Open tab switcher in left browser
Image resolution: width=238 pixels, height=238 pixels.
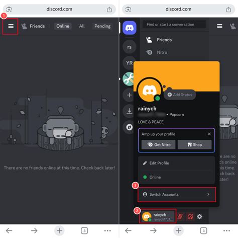(84, 231)
